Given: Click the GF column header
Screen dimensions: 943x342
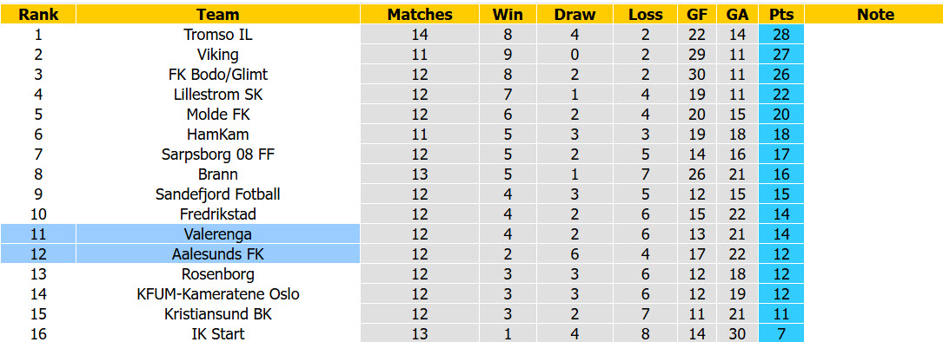Looking at the screenshot, I should point(696,15).
